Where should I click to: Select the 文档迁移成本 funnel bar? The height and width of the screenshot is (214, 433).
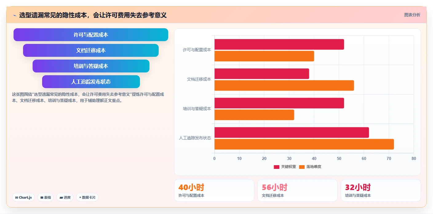pyautogui.click(x=91, y=50)
